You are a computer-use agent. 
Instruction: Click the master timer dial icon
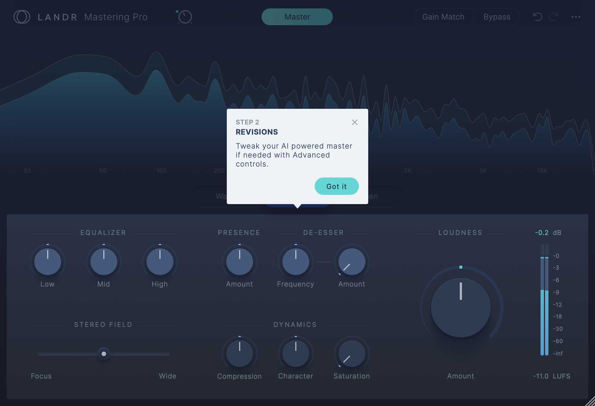pos(184,17)
